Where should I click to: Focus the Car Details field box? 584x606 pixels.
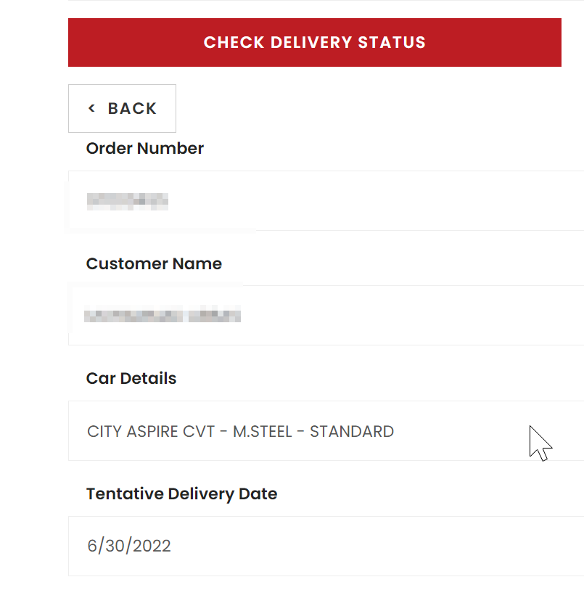point(326,431)
